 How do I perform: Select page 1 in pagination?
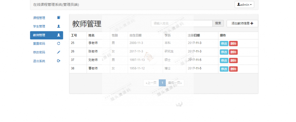[x=162, y=83]
